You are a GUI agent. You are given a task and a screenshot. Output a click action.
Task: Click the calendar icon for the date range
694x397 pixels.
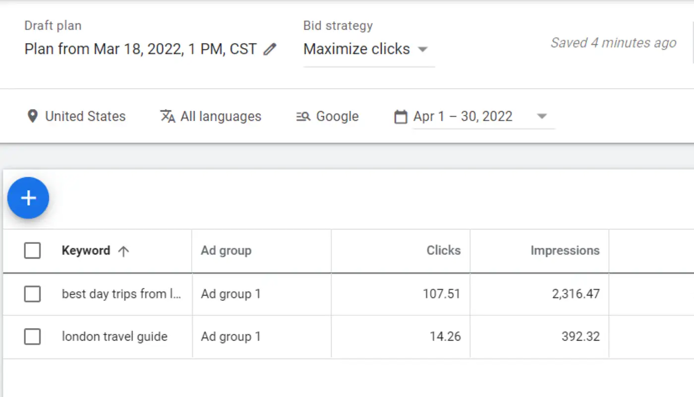pos(401,117)
